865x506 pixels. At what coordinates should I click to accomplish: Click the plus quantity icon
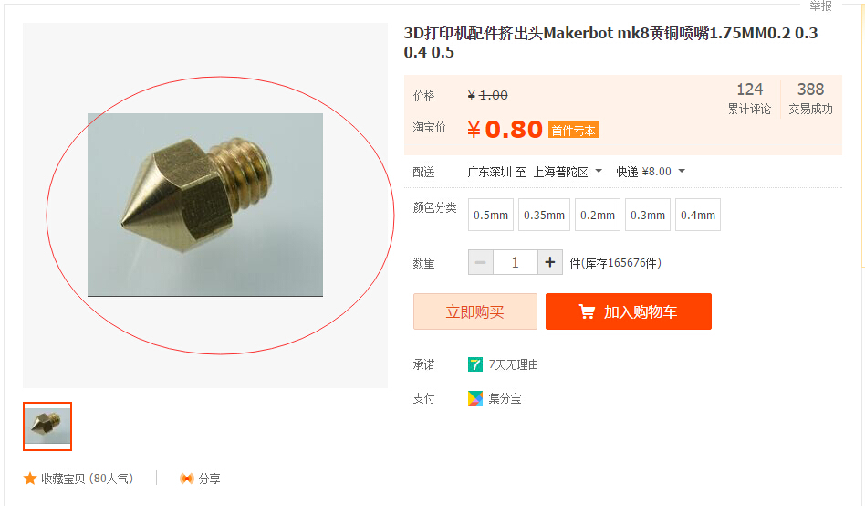(x=550, y=262)
